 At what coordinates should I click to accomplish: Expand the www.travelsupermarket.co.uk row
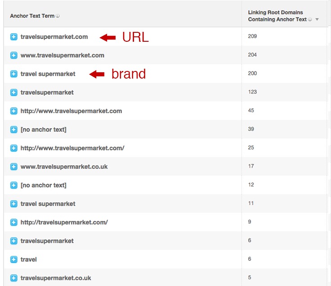(x=14, y=167)
